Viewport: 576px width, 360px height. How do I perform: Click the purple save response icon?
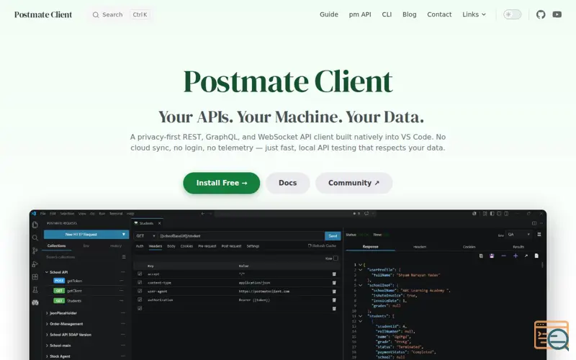pos(492,256)
